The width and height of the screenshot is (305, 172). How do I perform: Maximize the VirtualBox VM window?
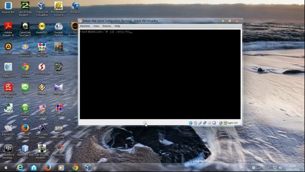tap(230, 21)
